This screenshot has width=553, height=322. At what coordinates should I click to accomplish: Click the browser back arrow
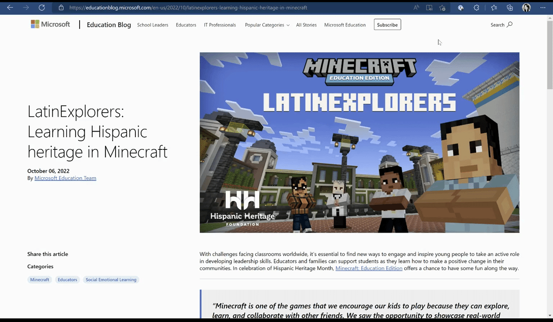[x=10, y=8]
